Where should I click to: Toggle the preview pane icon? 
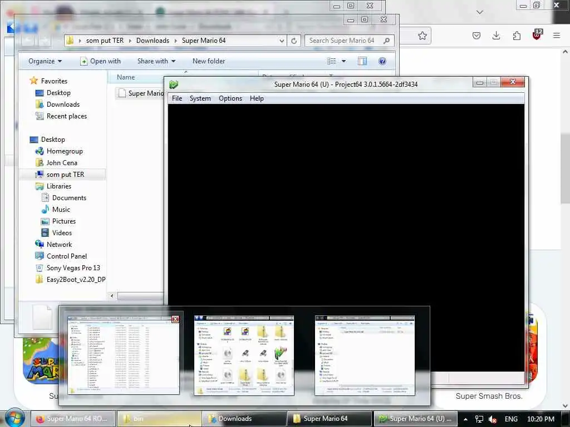click(362, 61)
